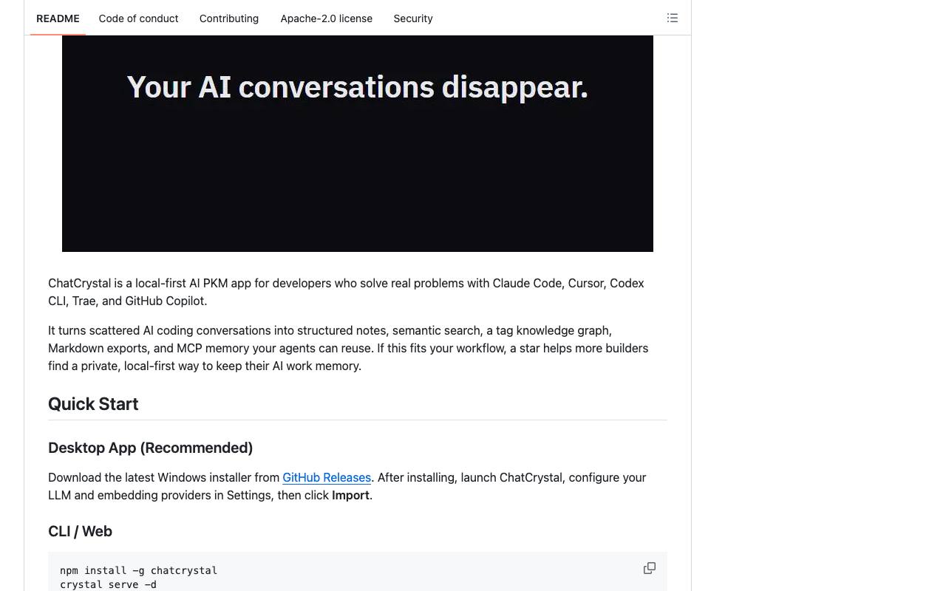Viewport: 946px width, 591px height.
Task: Click the Desktop App (Recommended) heading
Action: coord(150,448)
